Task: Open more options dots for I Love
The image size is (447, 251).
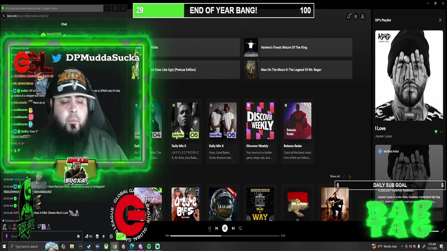Action: [x=441, y=132]
